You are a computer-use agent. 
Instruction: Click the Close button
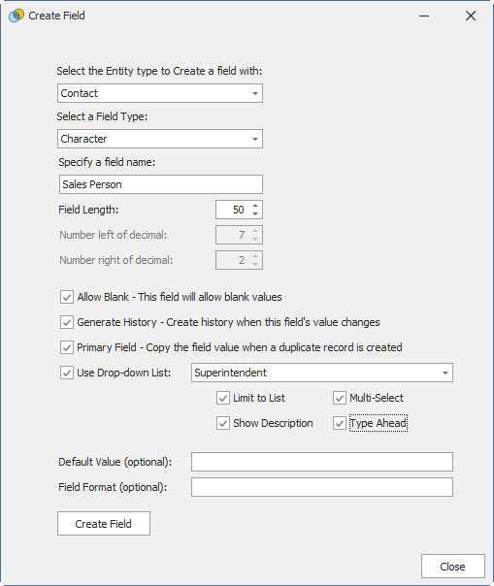click(453, 567)
